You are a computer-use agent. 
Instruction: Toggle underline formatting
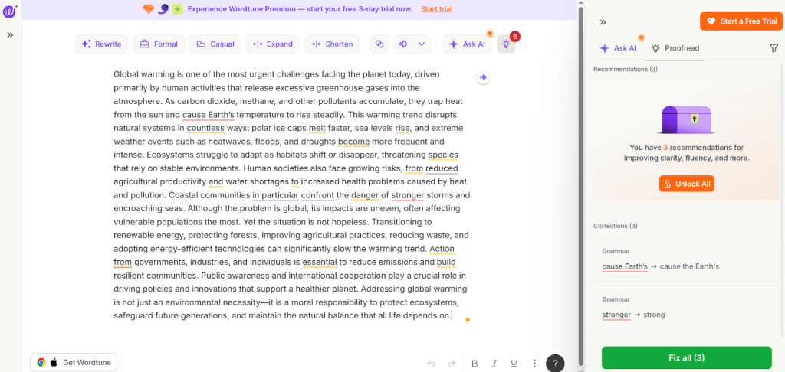(x=514, y=364)
